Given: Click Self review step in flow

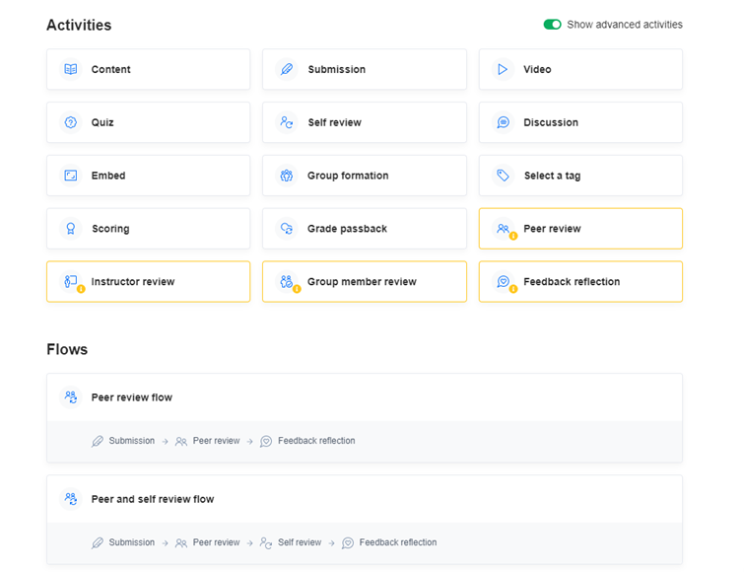Looking at the screenshot, I should click(x=291, y=542).
